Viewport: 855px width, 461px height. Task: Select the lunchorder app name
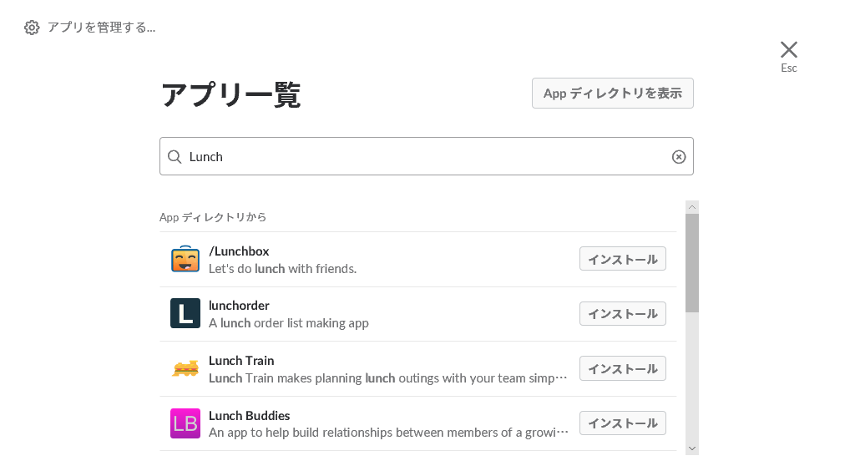239,306
